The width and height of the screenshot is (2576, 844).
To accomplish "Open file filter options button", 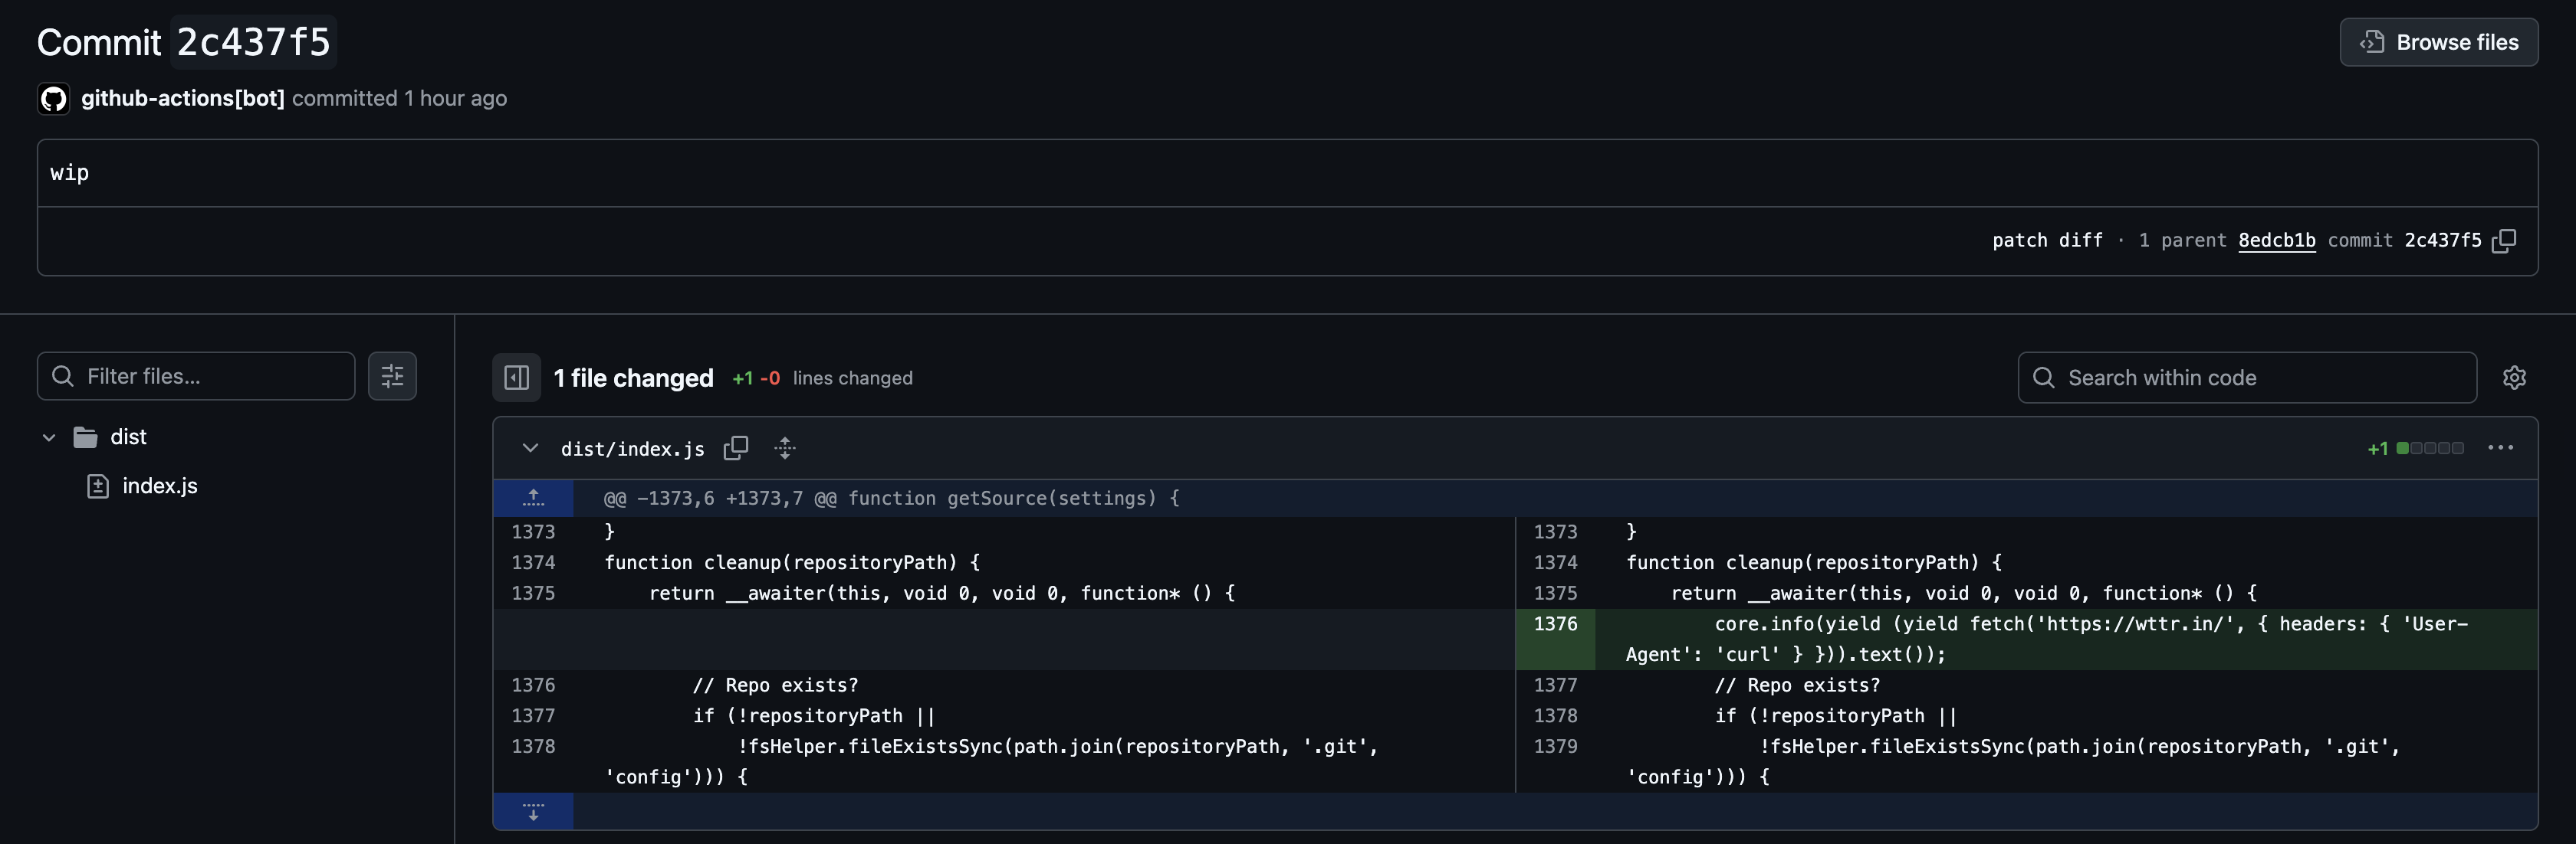I will point(392,375).
